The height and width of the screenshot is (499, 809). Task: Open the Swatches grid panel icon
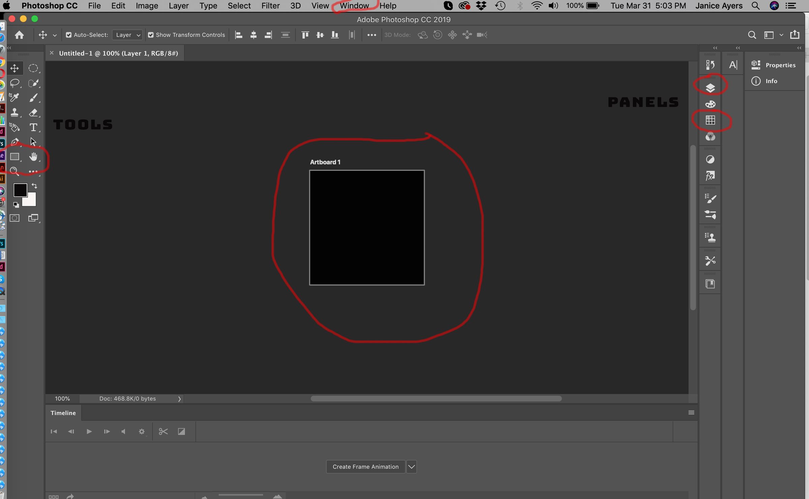click(710, 120)
